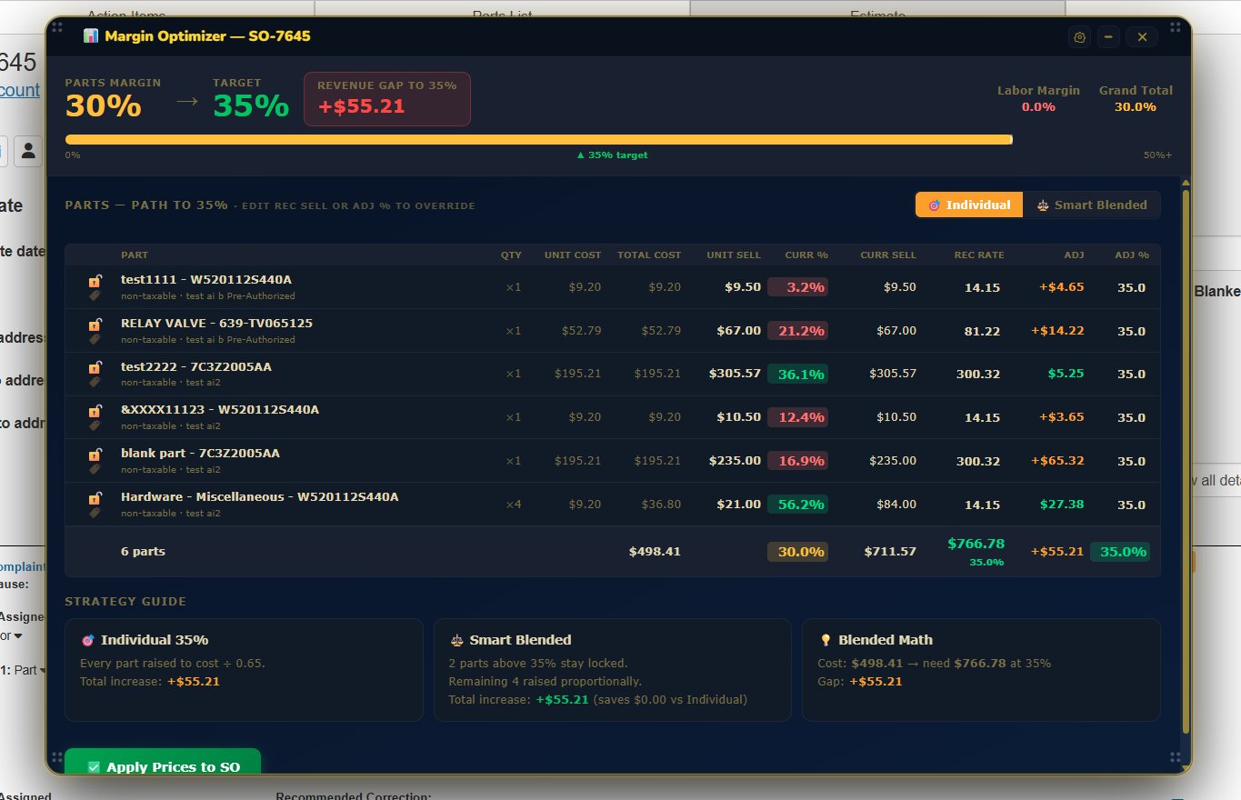Click the $766.78 recommended total

(976, 544)
